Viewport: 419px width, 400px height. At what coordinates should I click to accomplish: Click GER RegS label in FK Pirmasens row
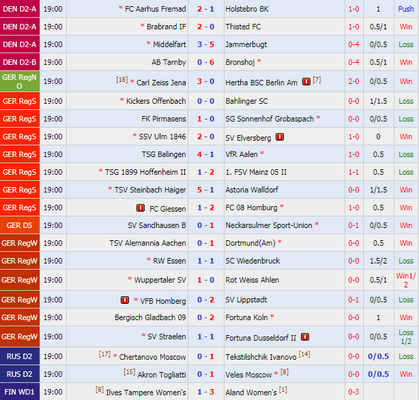click(20, 119)
